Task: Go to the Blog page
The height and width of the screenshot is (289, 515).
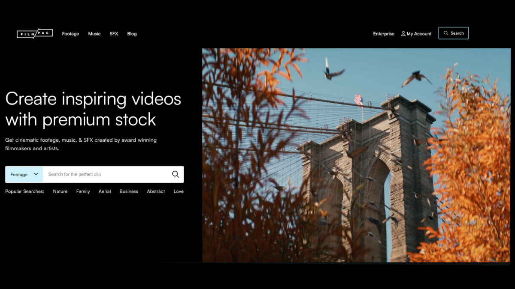Action: (132, 34)
